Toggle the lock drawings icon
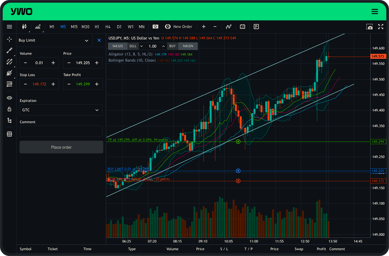 coord(9,109)
